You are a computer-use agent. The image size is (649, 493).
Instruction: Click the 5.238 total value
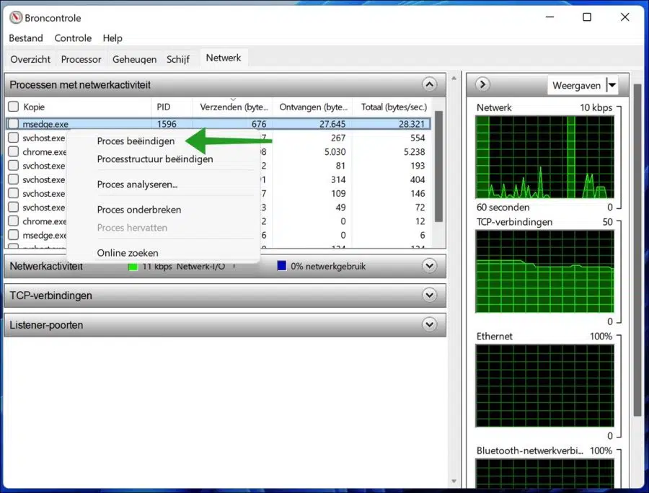(x=415, y=152)
